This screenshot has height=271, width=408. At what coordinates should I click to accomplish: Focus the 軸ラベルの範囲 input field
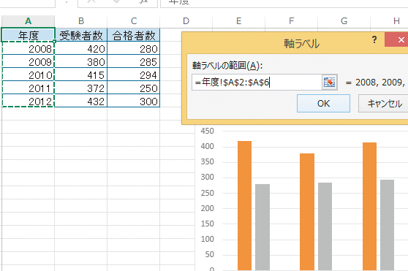click(257, 83)
